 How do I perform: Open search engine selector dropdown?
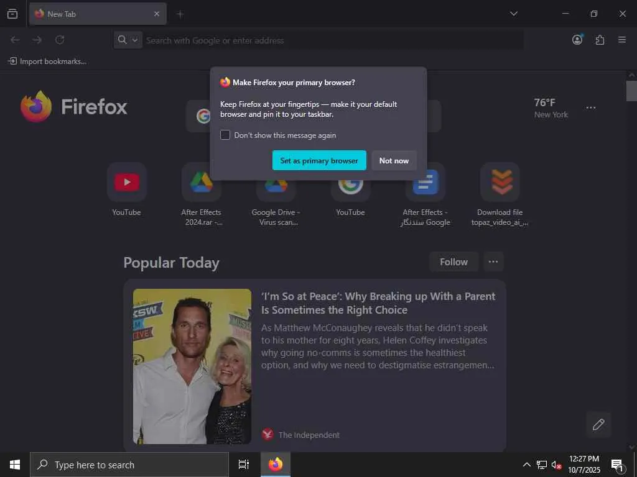point(128,40)
